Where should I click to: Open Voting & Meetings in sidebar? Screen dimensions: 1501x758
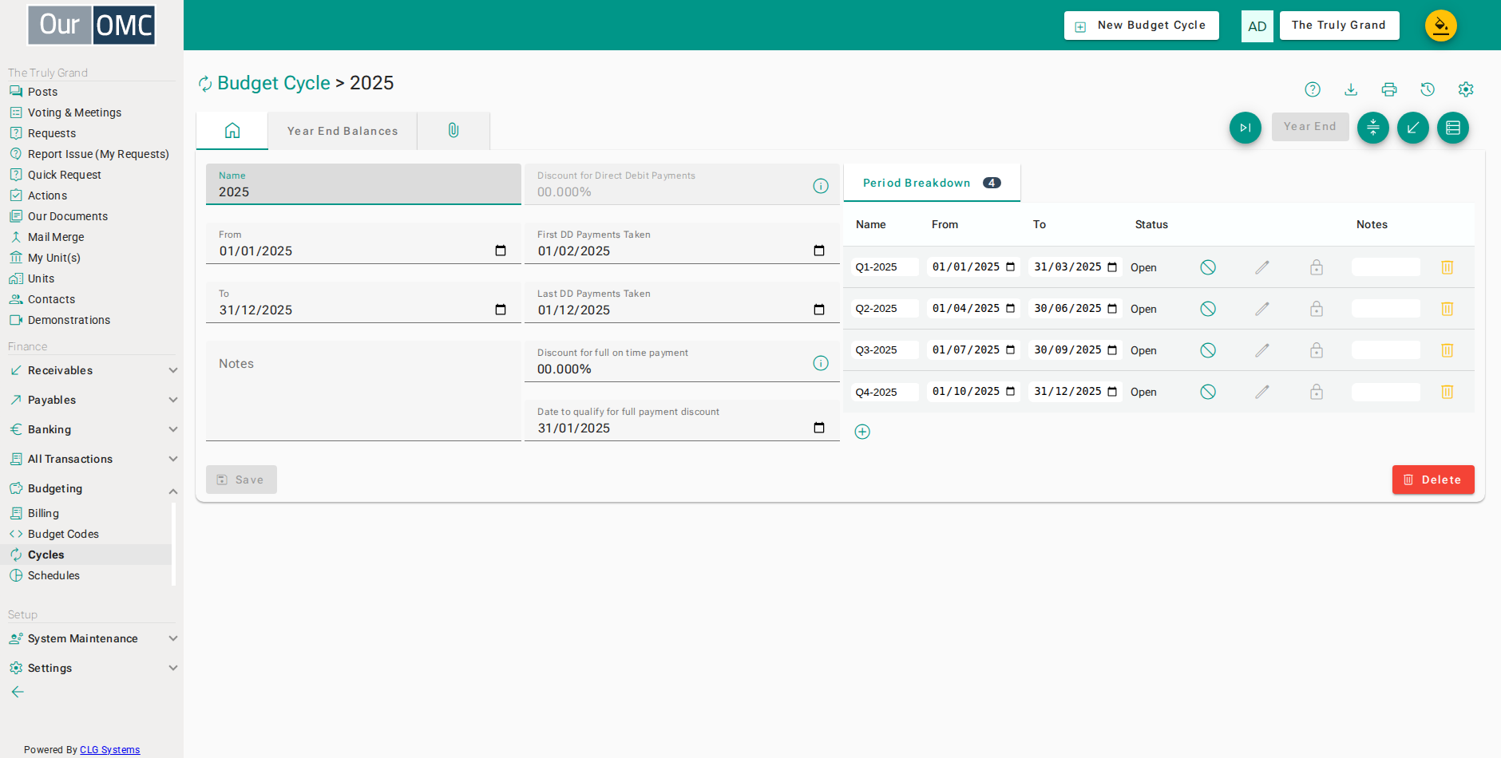(74, 113)
